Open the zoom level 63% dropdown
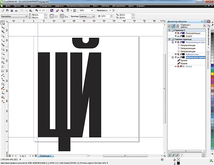 tap(92, 10)
